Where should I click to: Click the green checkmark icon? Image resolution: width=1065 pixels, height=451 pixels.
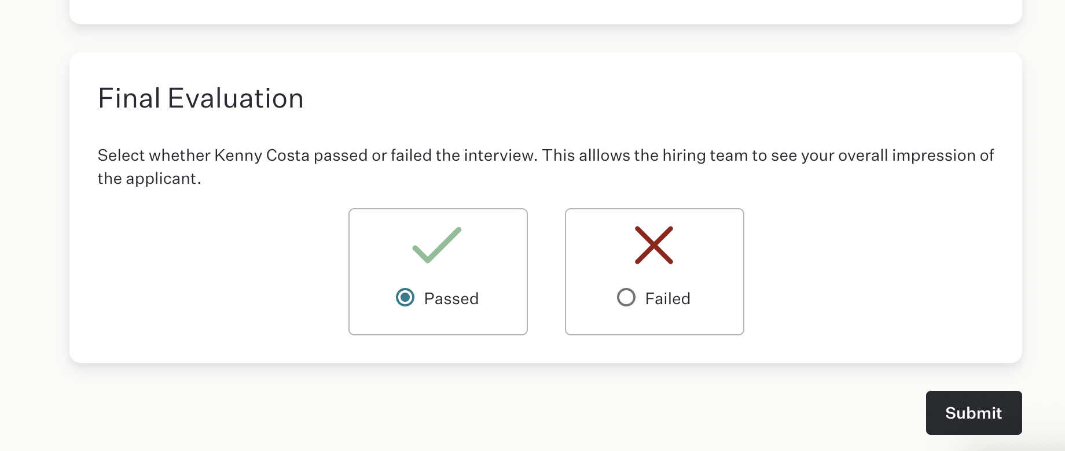437,245
